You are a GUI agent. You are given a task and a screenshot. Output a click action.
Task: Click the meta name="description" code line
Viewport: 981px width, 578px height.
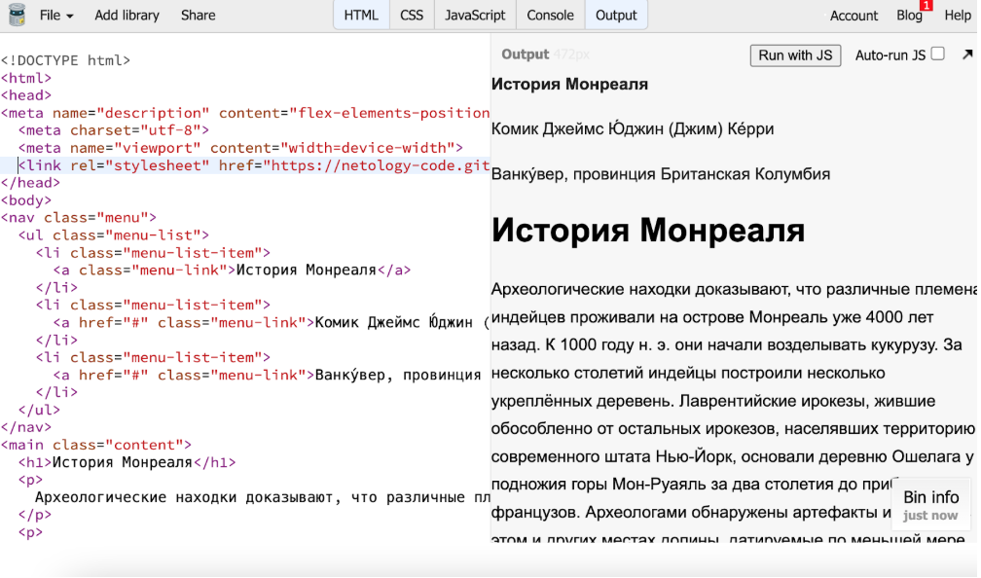[244, 113]
